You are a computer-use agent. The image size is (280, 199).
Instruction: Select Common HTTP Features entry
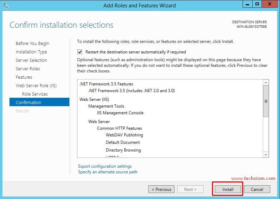point(119,128)
